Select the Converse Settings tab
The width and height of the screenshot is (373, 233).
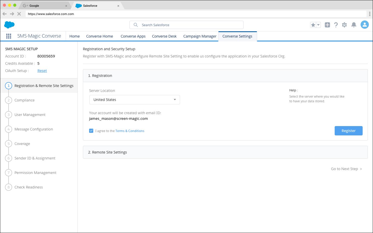click(x=238, y=36)
